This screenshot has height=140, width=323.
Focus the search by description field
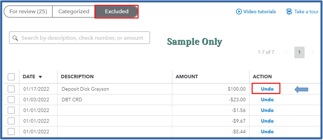point(80,38)
